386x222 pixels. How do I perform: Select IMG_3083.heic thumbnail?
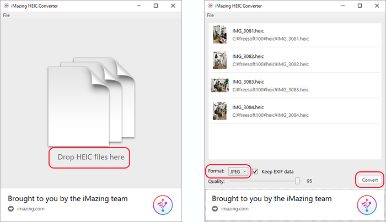[219, 85]
